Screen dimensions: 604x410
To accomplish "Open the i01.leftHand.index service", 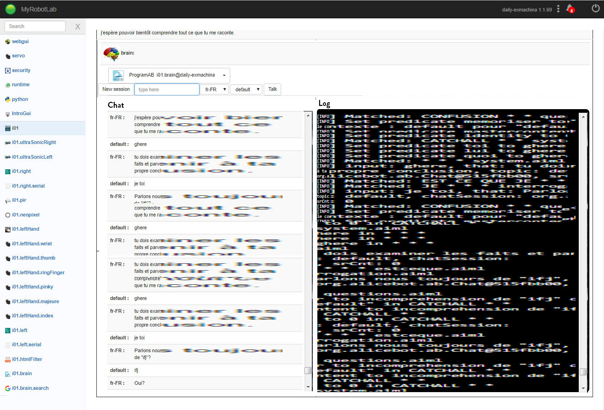I will (x=33, y=316).
